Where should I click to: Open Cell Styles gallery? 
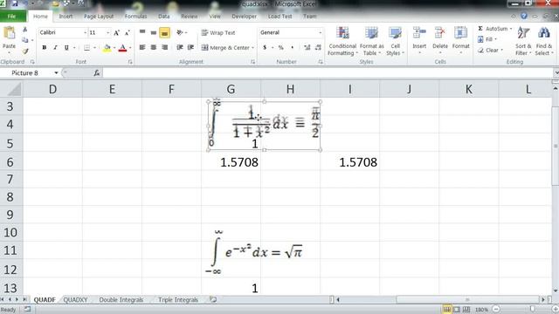395,41
